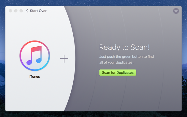Click the Ready to Scan! heading

click(x=124, y=47)
